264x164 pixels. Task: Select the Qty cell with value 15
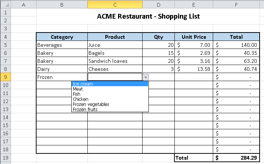159,53
